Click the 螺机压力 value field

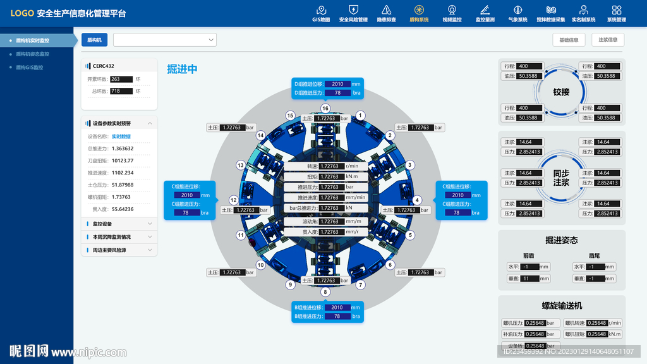[535, 323]
